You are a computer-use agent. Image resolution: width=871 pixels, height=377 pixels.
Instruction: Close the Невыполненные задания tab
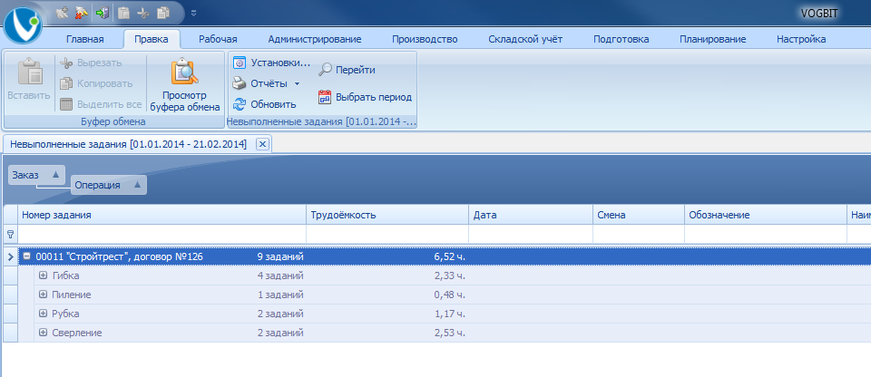click(x=263, y=144)
